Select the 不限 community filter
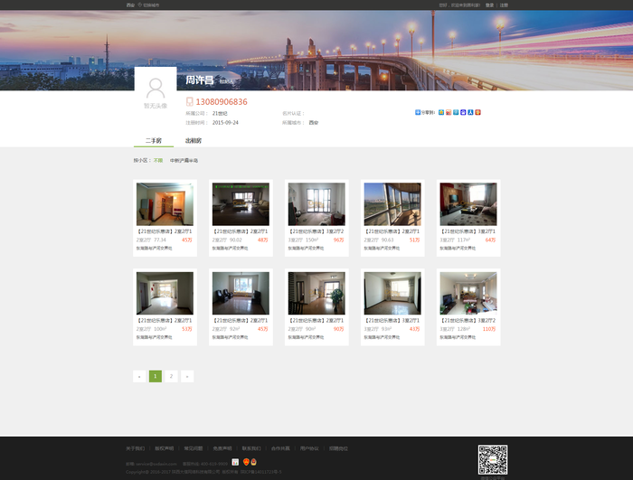The height and width of the screenshot is (480, 633). coord(158,160)
